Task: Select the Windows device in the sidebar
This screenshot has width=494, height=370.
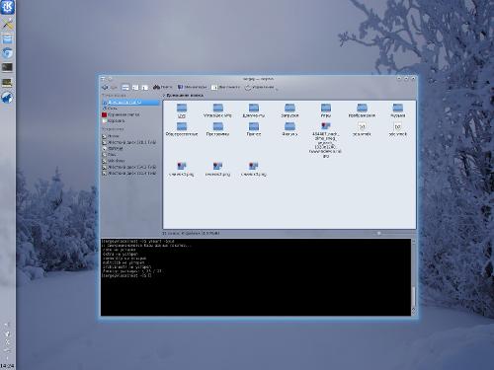Action: (130, 161)
